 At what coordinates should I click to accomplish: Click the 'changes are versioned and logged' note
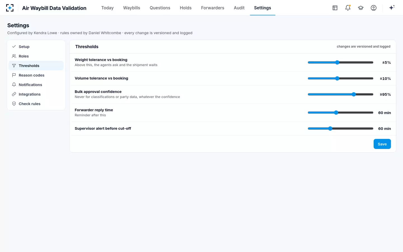(x=364, y=46)
